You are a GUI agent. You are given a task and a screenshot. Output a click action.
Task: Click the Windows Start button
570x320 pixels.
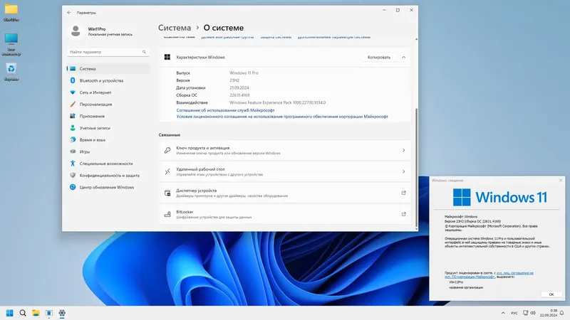click(x=10, y=313)
